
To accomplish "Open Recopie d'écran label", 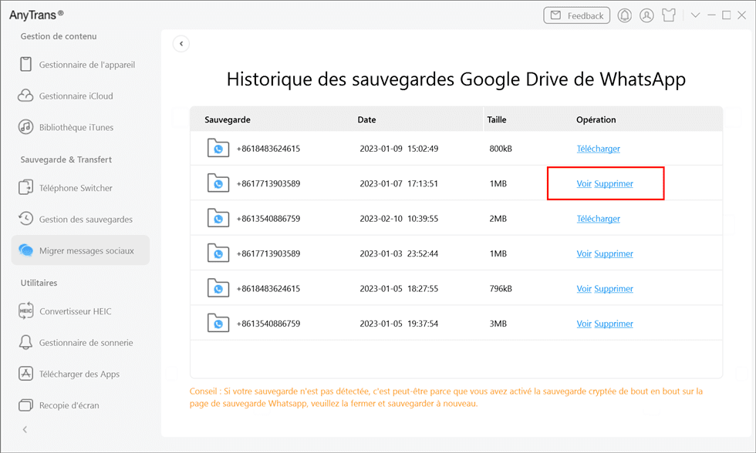I will coord(69,405).
